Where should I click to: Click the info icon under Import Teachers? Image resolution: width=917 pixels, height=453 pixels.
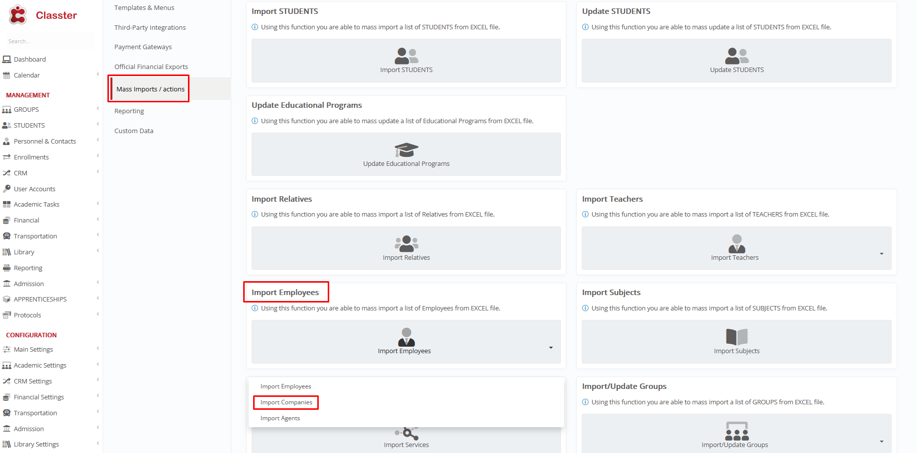pyautogui.click(x=585, y=215)
